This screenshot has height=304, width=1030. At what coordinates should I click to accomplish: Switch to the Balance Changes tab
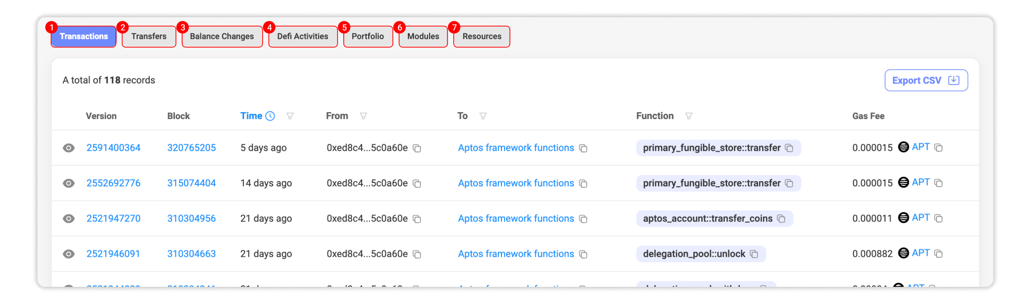[x=222, y=36]
